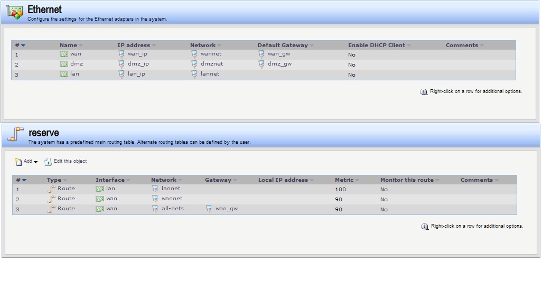Click the lannet icon in routing table
This screenshot has width=542, height=299.
155,189
